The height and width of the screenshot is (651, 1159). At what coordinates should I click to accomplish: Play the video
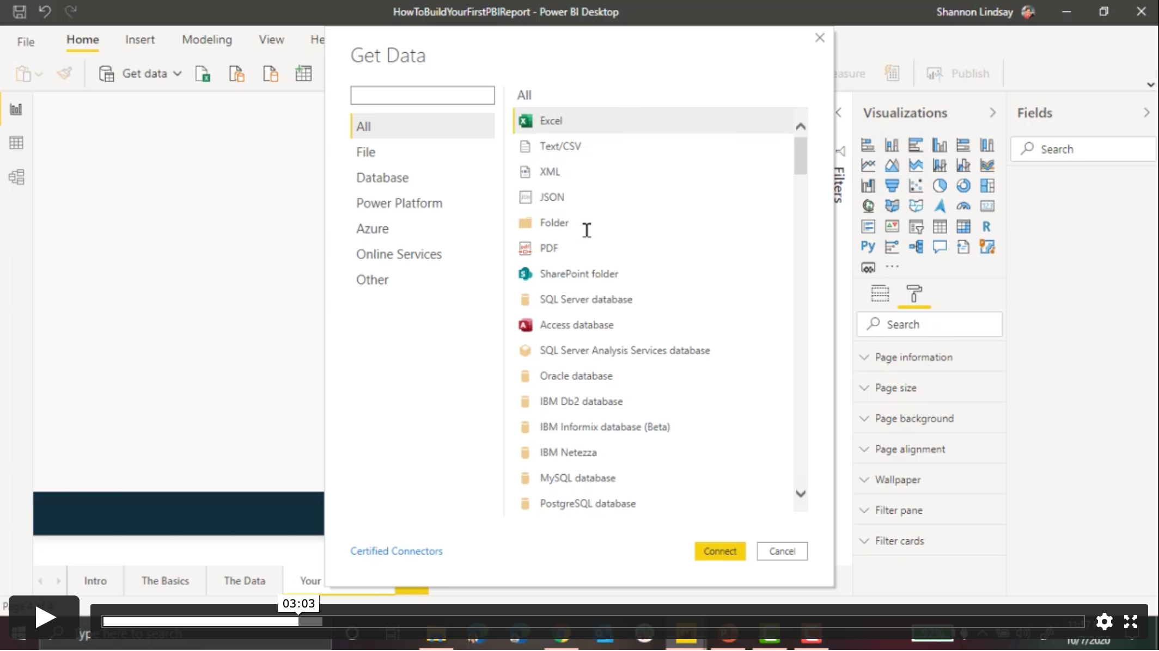tap(44, 618)
